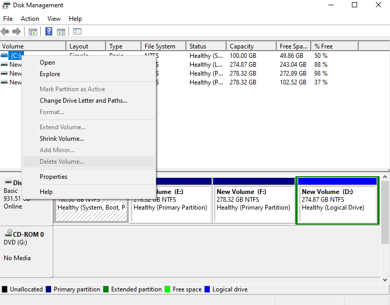Open Properties from the context menu
The image size is (390, 305).
(89, 177)
